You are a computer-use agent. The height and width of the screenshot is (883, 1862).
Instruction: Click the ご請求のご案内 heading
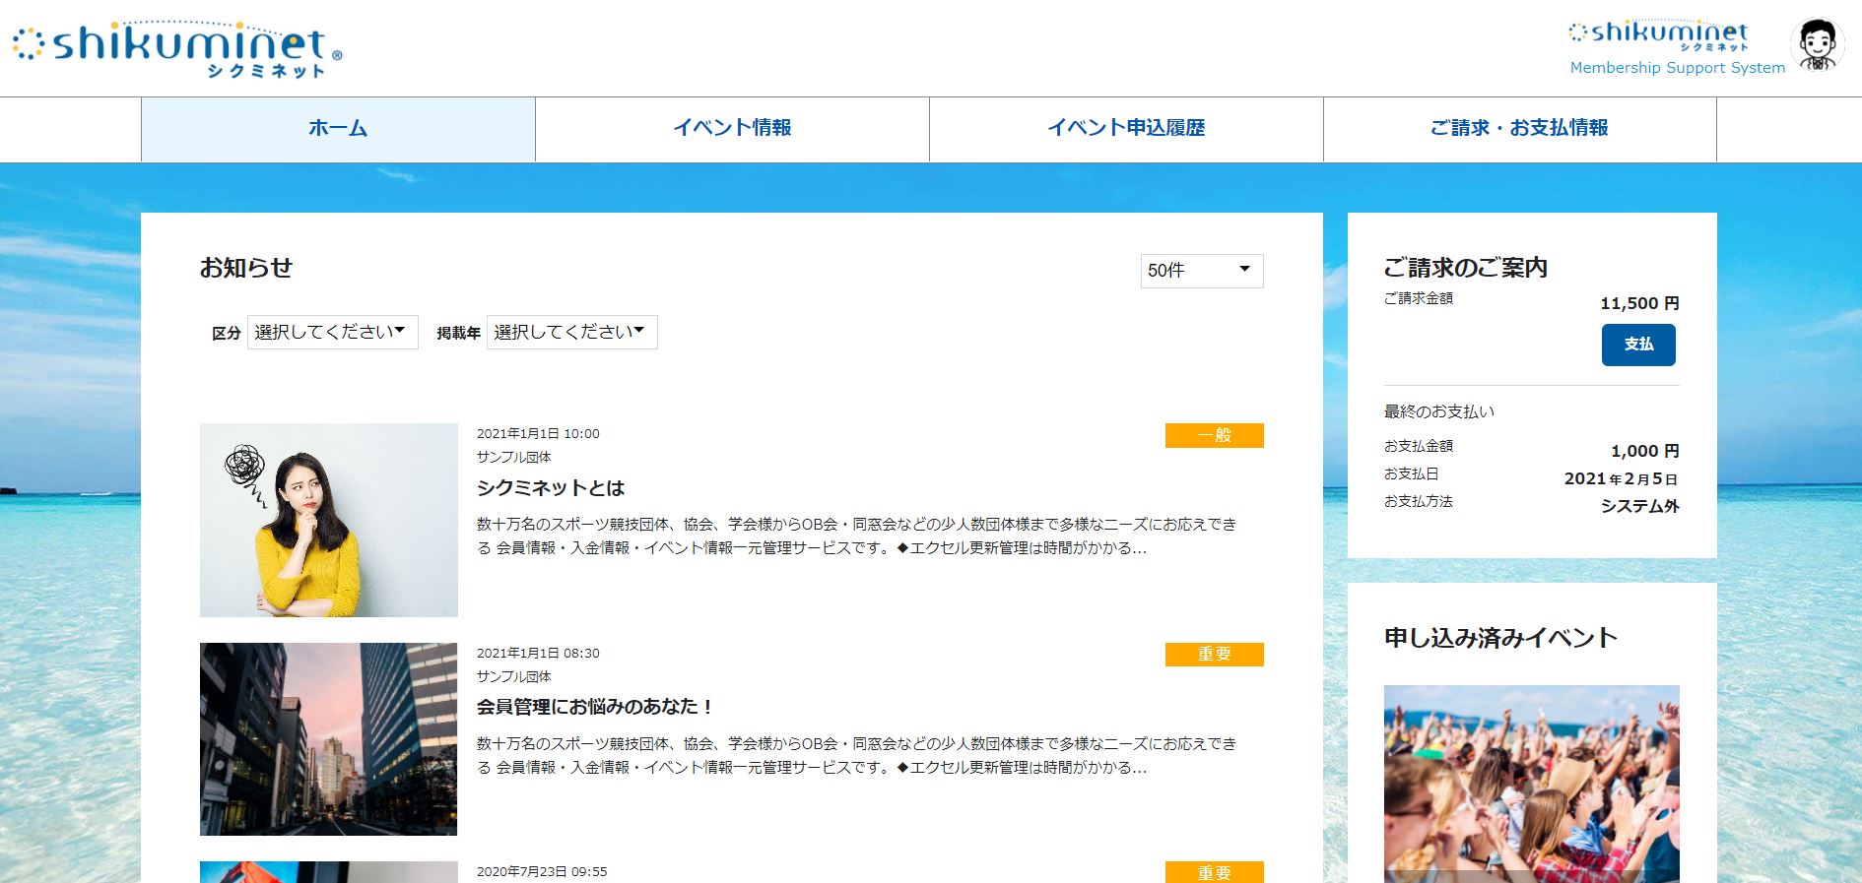[1465, 268]
